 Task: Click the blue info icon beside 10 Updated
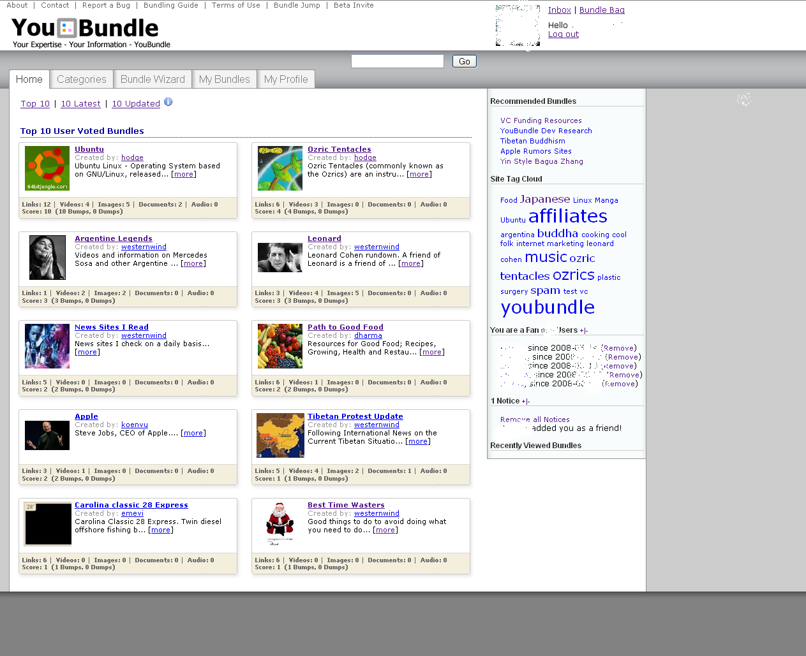point(168,102)
